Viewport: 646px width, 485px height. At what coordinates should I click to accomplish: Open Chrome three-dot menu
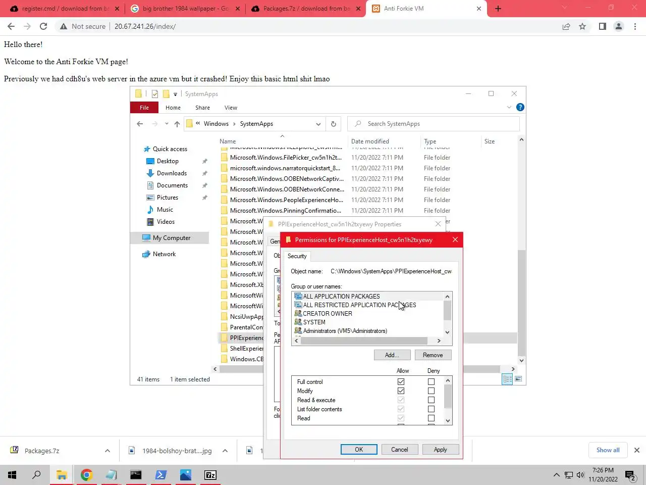[x=635, y=26]
